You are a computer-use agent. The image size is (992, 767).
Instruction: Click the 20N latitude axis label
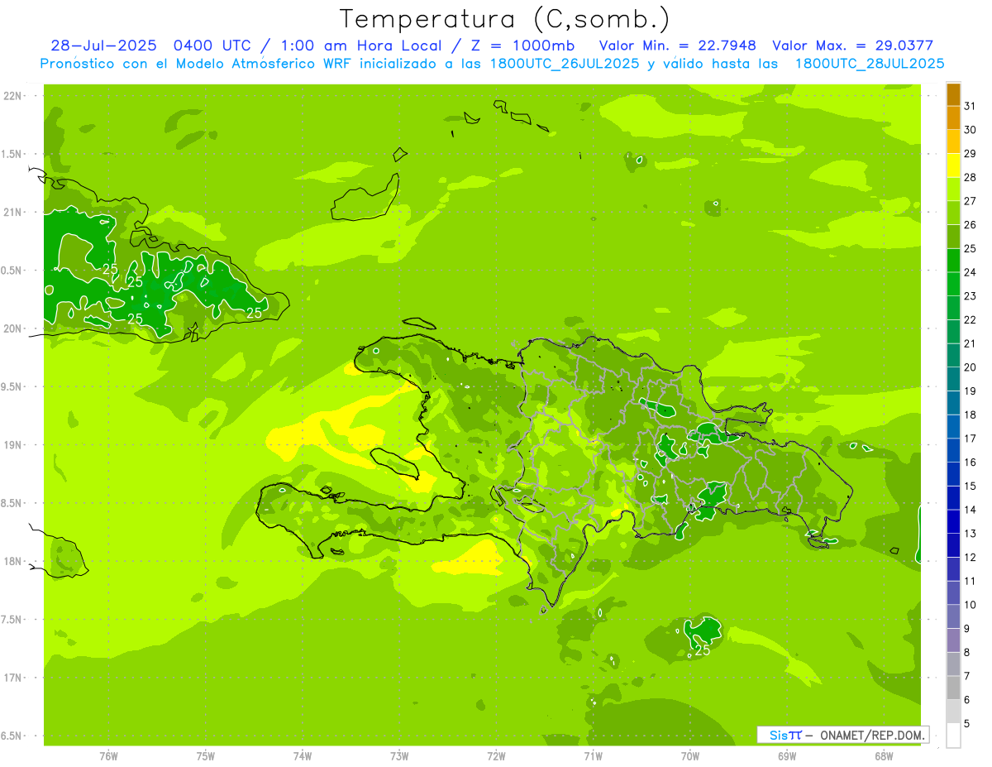[x=13, y=328]
